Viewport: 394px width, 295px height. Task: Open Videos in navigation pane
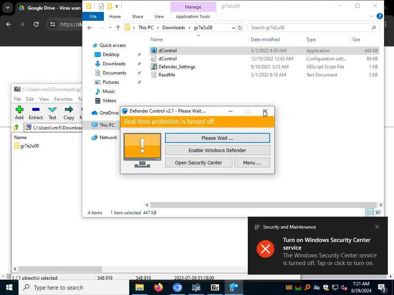pos(109,101)
